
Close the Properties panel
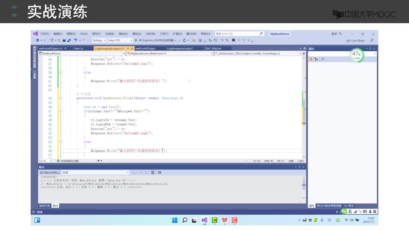tap(374, 49)
